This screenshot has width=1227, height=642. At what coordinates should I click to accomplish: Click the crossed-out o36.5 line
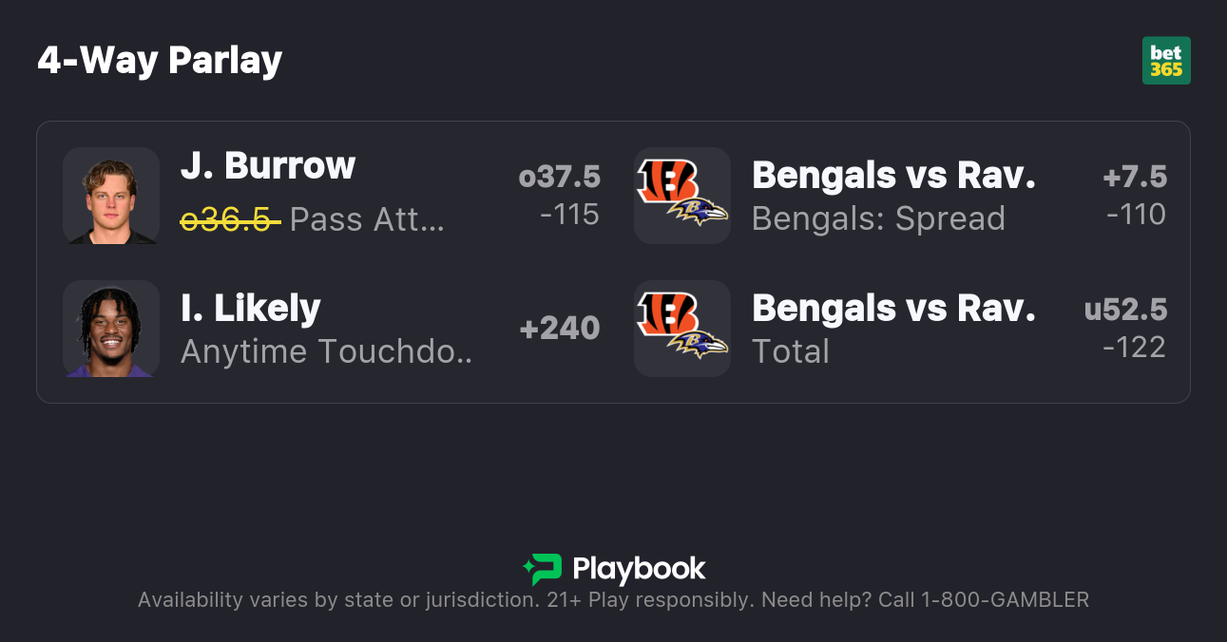(x=230, y=219)
